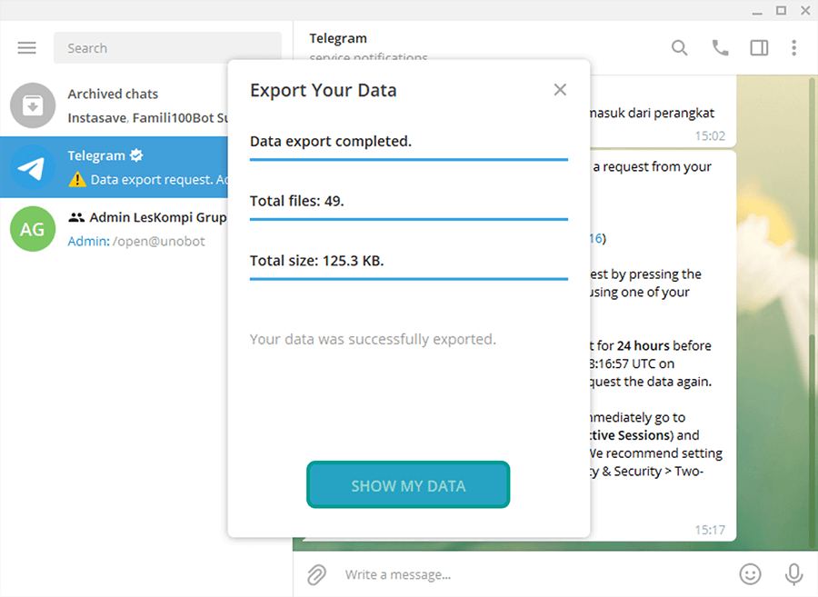Maximize the Telegram window

(x=781, y=10)
